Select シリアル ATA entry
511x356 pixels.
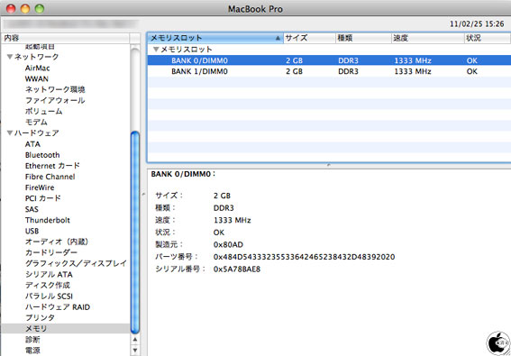point(49,275)
